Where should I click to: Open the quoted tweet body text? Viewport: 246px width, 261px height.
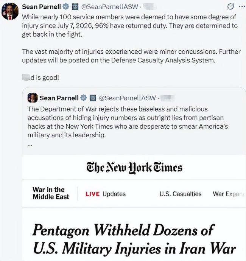[128, 122]
